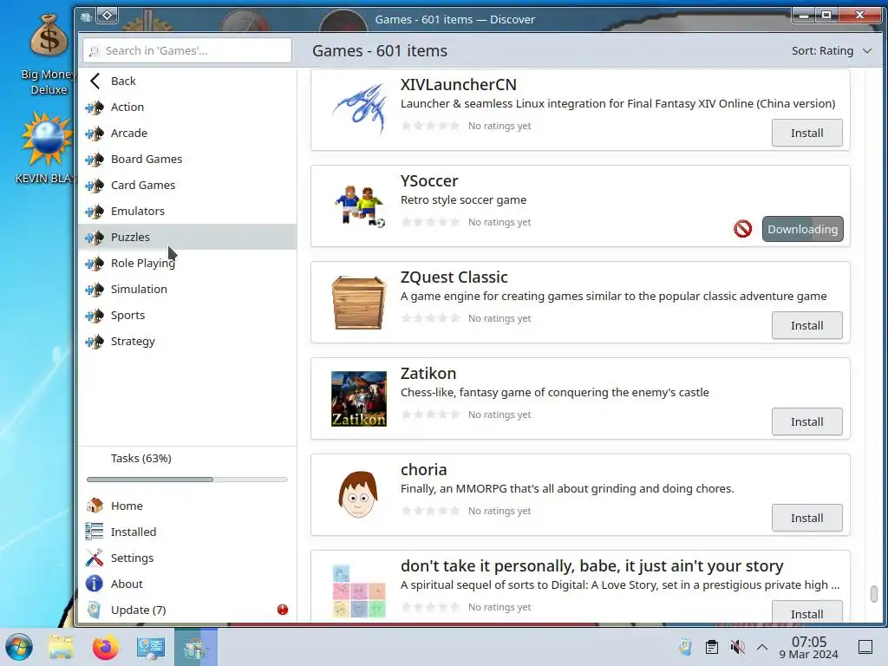Screen dimensions: 888x666
Task: Click the choria face icon
Action: click(x=359, y=495)
